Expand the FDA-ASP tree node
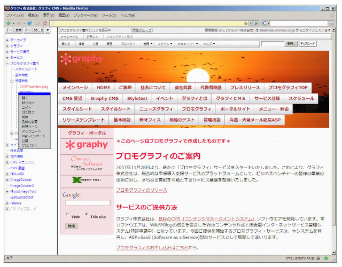 [7, 174]
